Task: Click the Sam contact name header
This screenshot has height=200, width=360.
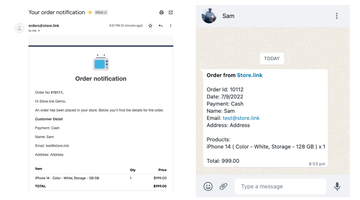Action: coord(228,16)
